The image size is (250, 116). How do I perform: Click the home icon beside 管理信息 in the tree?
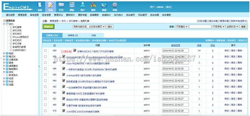click(x=4, y=21)
